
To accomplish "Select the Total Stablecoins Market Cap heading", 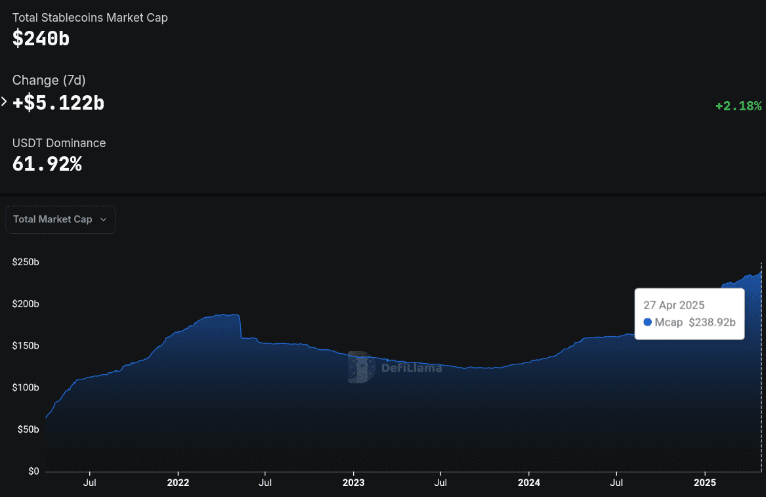I will point(90,18).
